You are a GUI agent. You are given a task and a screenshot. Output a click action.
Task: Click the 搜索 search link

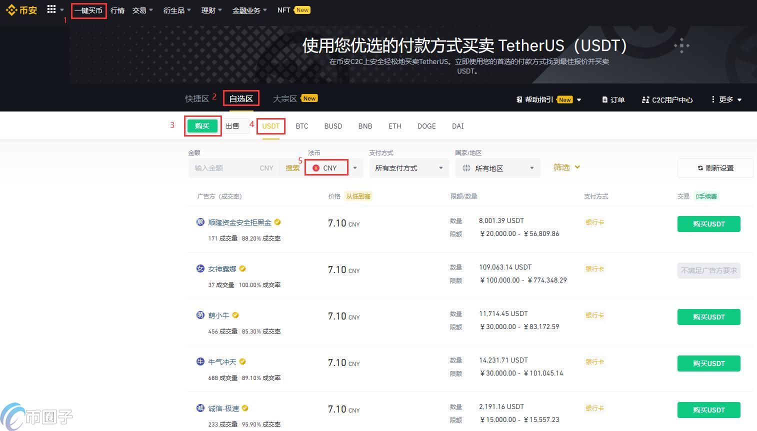tap(292, 168)
